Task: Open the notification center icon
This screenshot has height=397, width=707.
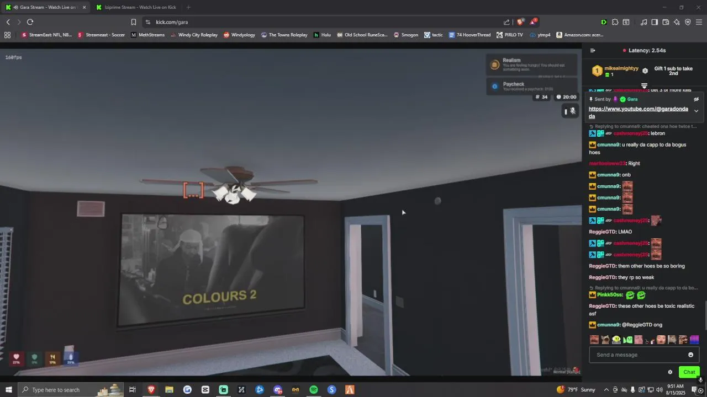Action: click(x=695, y=390)
